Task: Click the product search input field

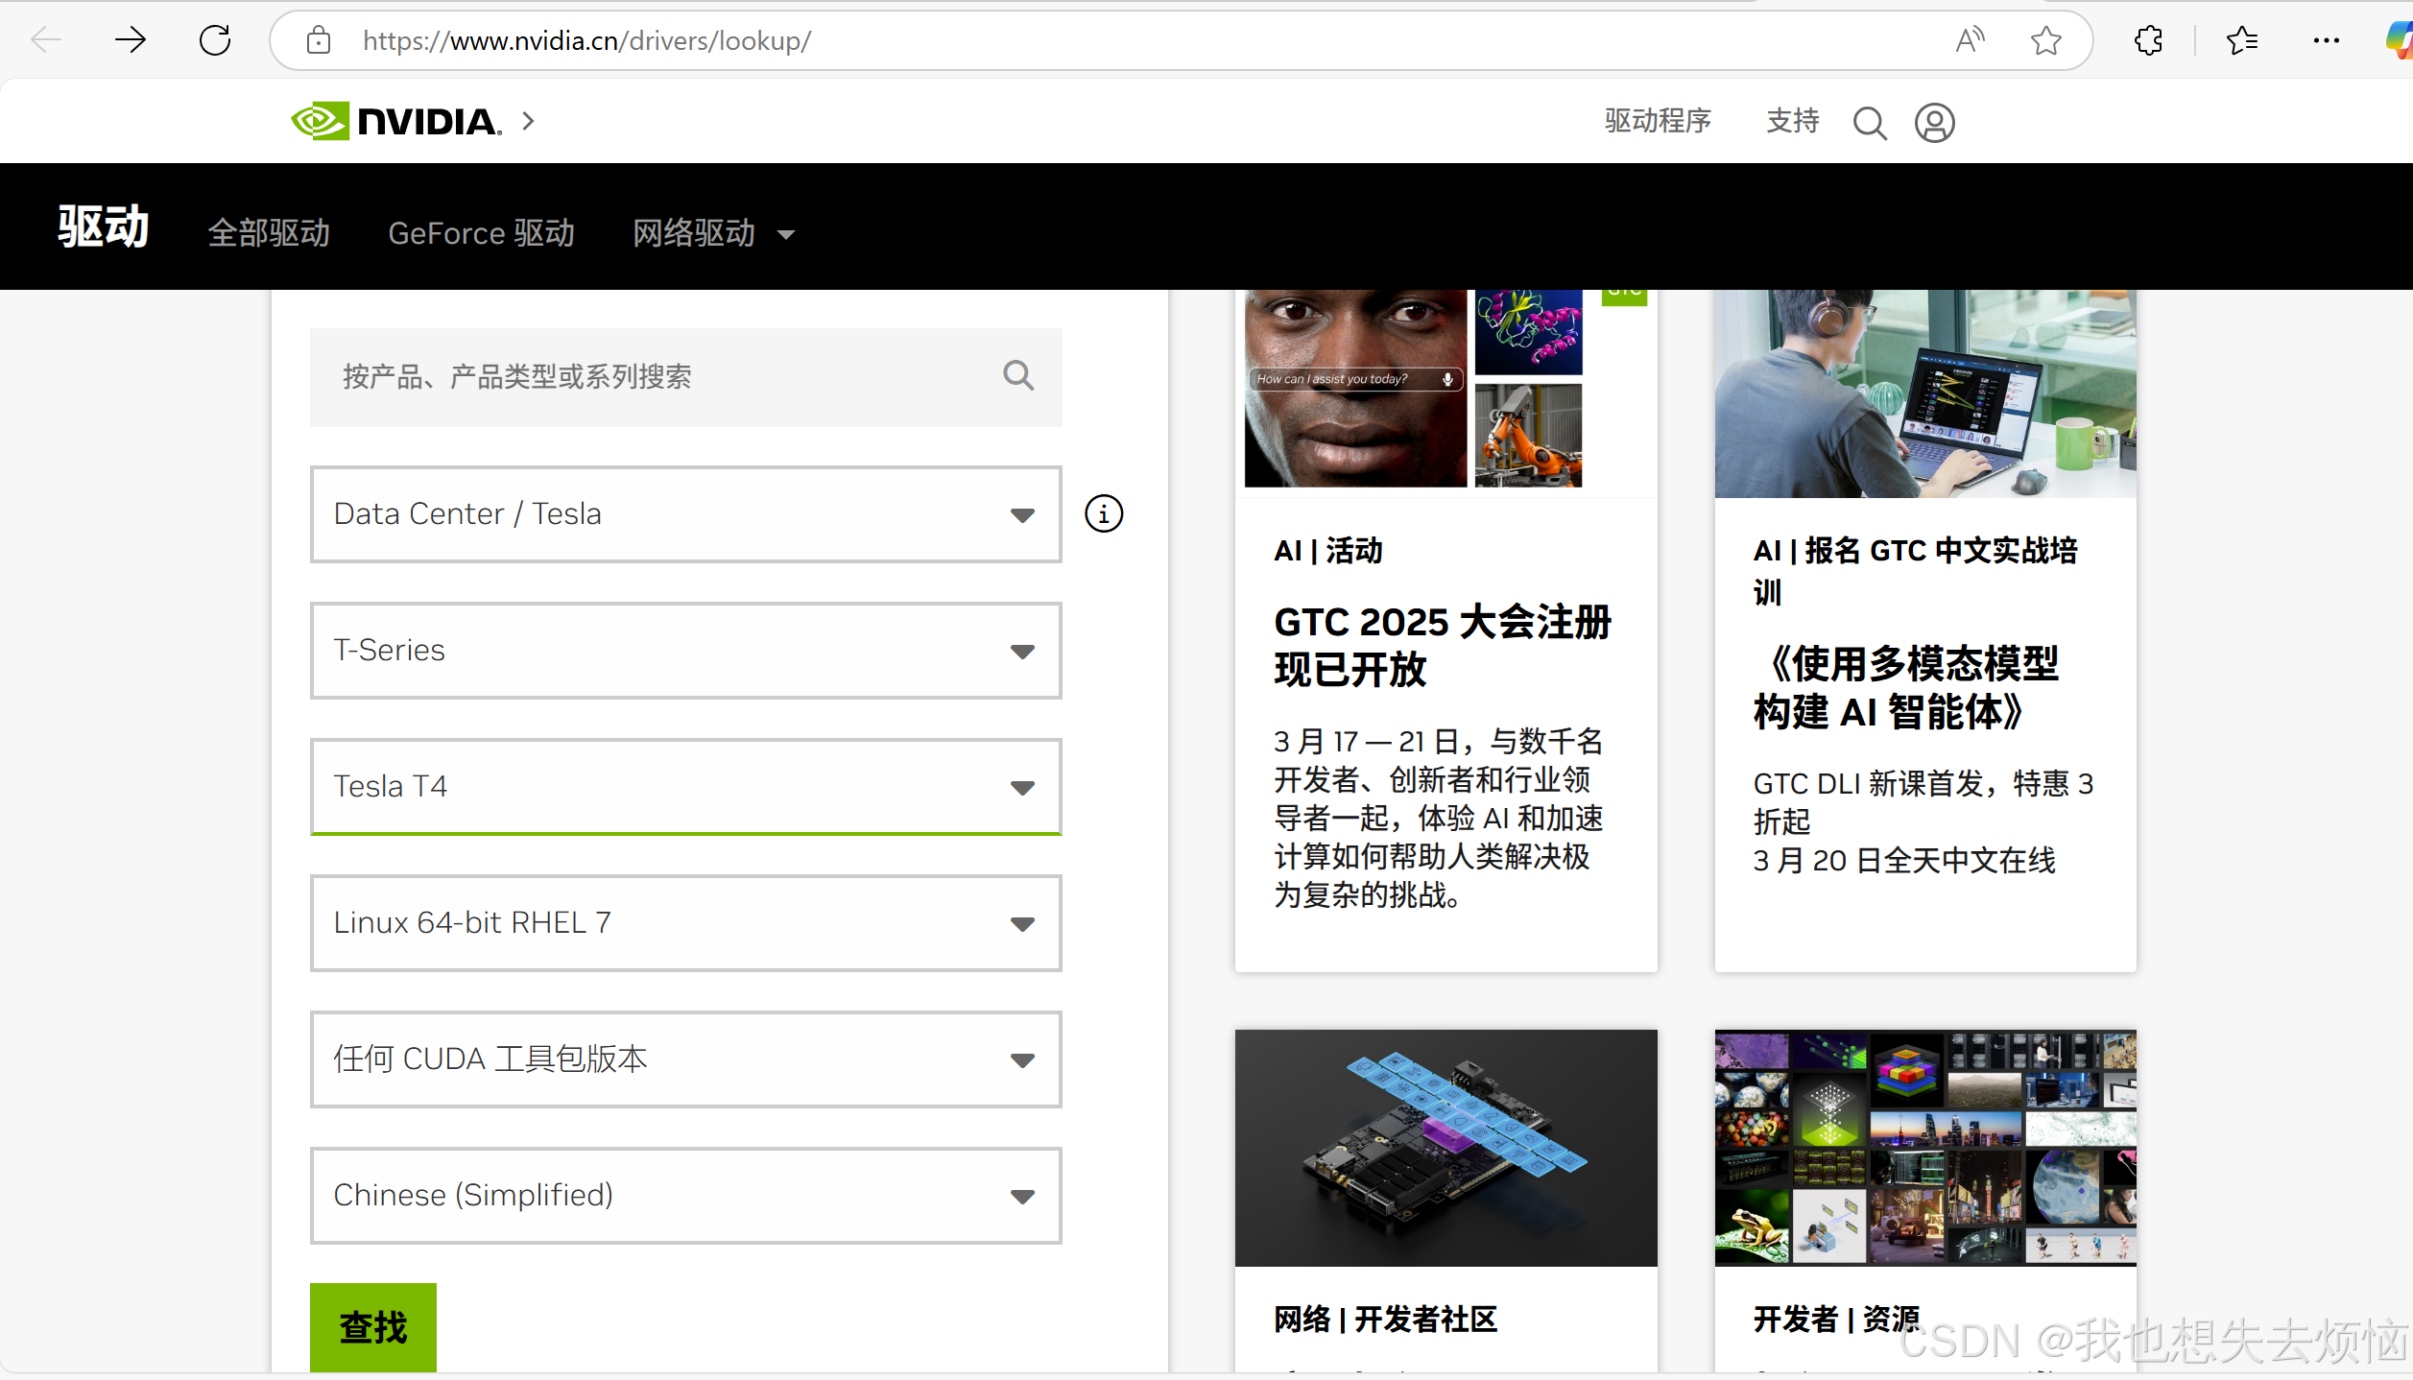Action: click(x=662, y=376)
